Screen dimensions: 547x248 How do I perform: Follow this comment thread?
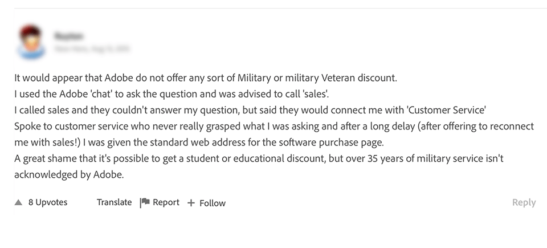pyautogui.click(x=212, y=203)
